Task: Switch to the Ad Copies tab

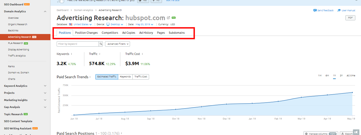Action: [129, 33]
